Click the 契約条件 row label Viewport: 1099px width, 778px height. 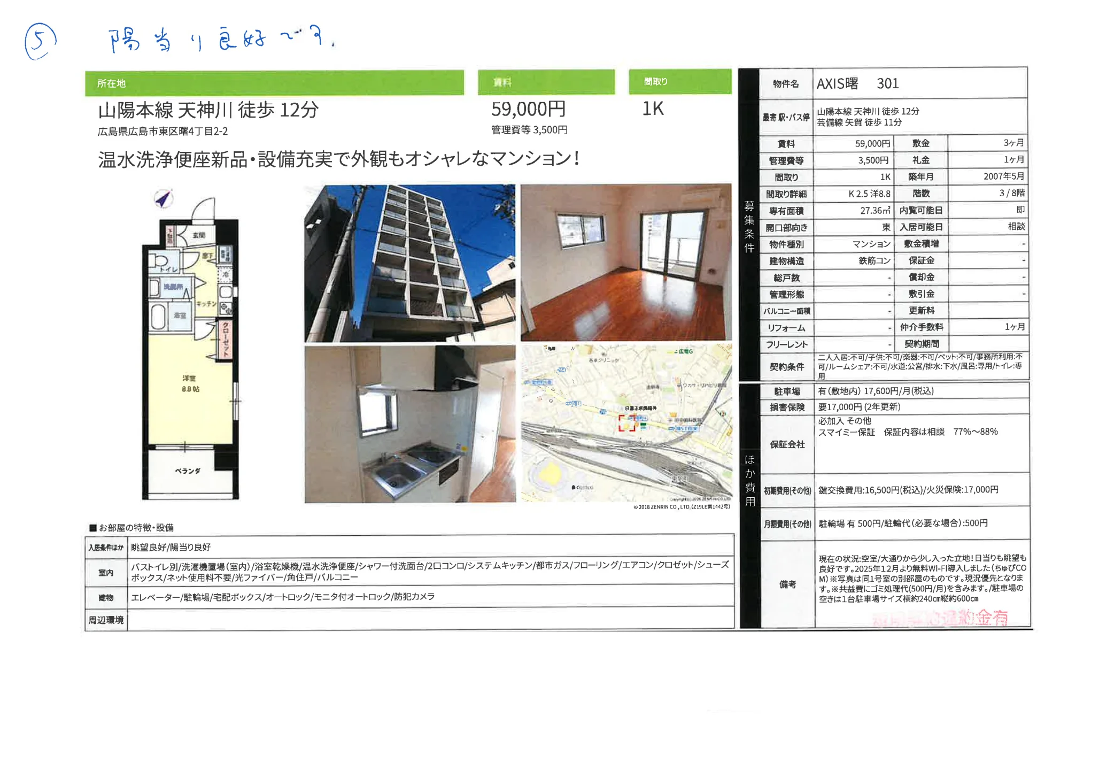[786, 367]
